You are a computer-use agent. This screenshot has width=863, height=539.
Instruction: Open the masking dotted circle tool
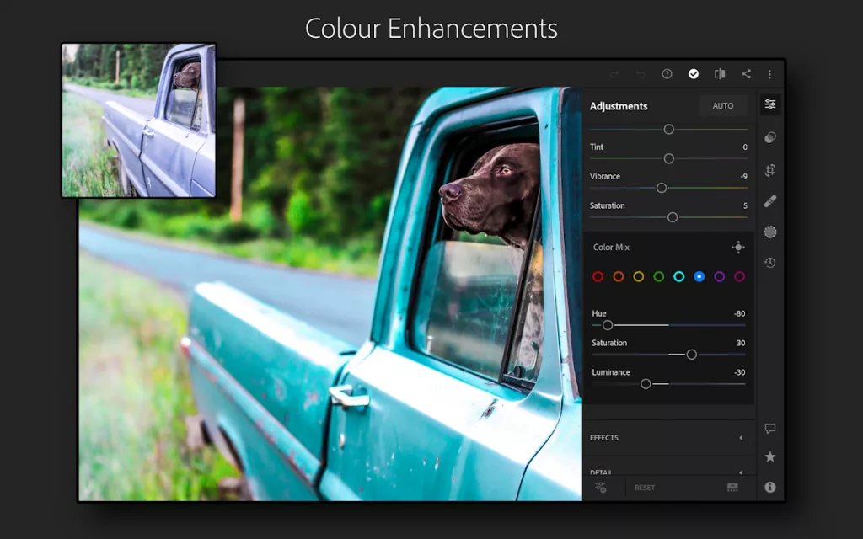[770, 232]
